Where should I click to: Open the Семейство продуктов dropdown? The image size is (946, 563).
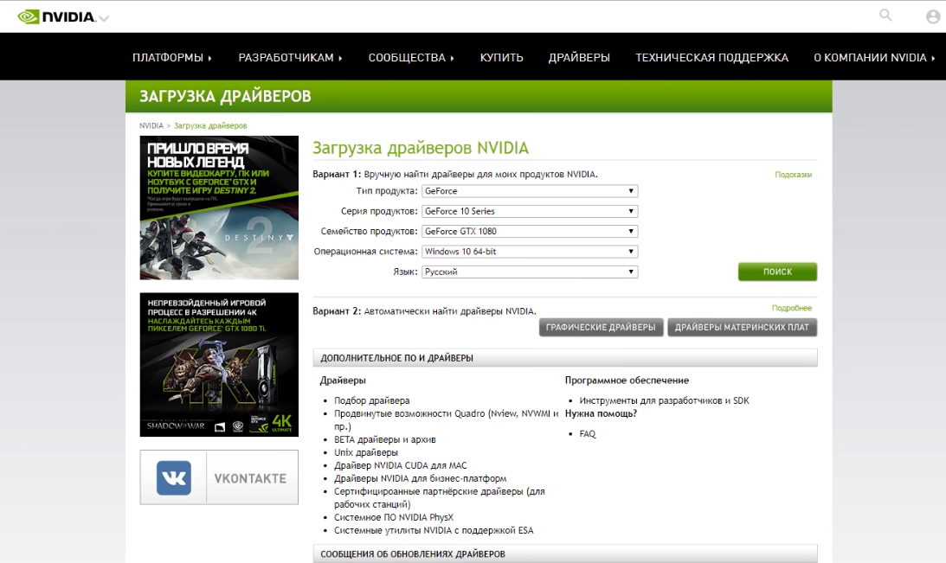coord(530,232)
